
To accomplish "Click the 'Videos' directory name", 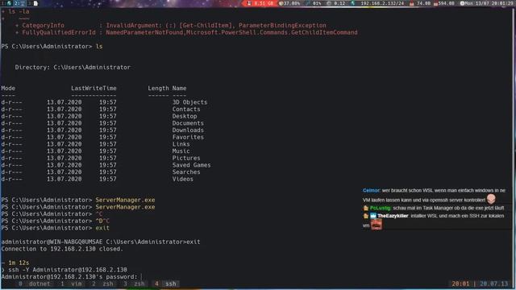I will pyautogui.click(x=183, y=179).
